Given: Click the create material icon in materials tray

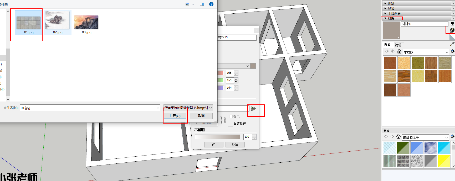Looking at the screenshot, I should 452,30.
